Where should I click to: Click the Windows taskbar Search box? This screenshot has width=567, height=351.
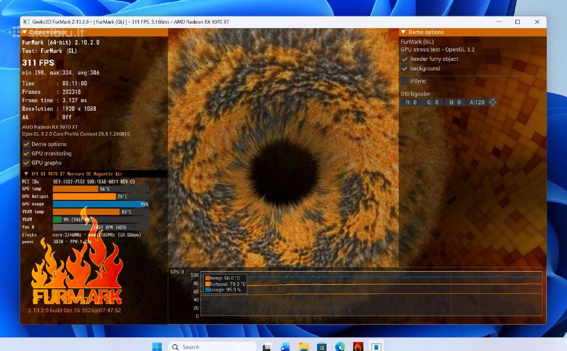tap(213, 347)
